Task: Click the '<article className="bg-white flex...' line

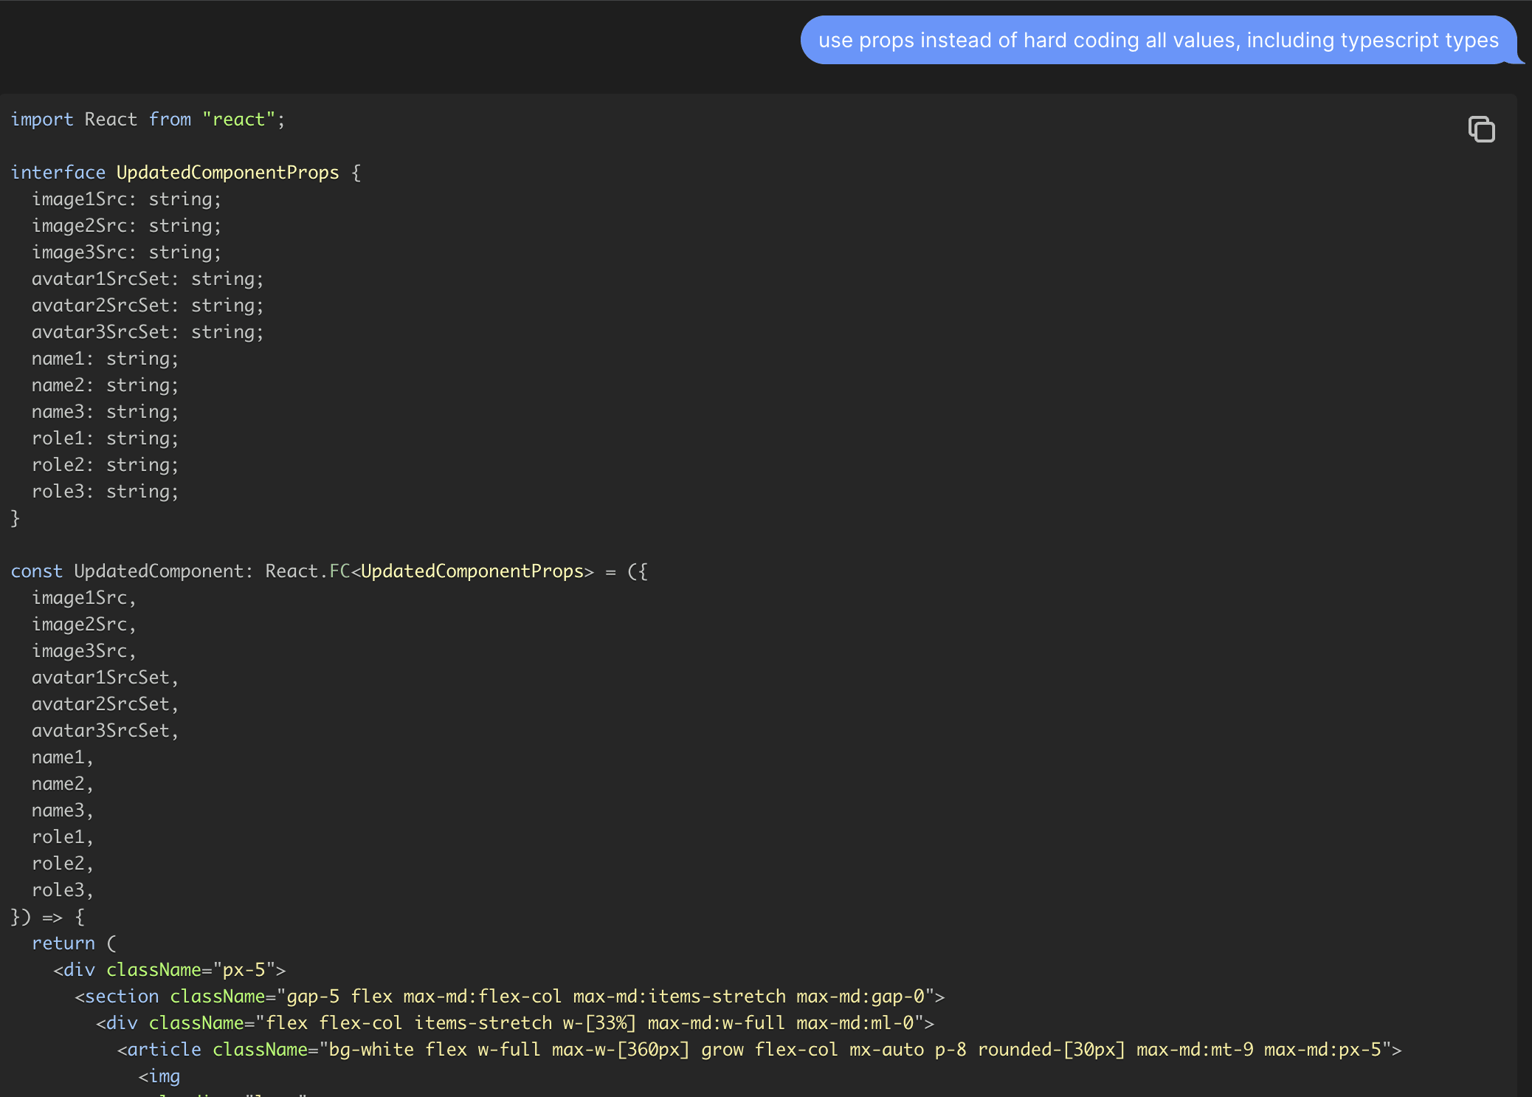Action: pos(759,1050)
